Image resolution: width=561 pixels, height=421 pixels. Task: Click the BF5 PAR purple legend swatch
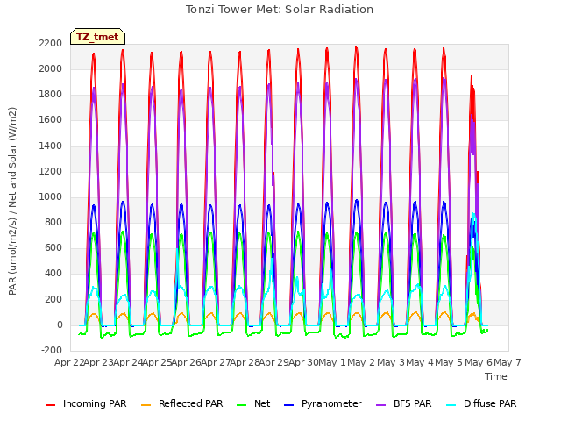pos(381,405)
